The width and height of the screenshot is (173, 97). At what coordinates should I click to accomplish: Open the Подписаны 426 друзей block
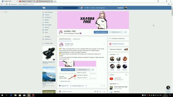click(118, 49)
